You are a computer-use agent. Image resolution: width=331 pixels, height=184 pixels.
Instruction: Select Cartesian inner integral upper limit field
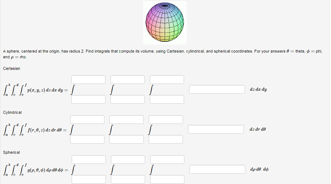(x=167, y=80)
